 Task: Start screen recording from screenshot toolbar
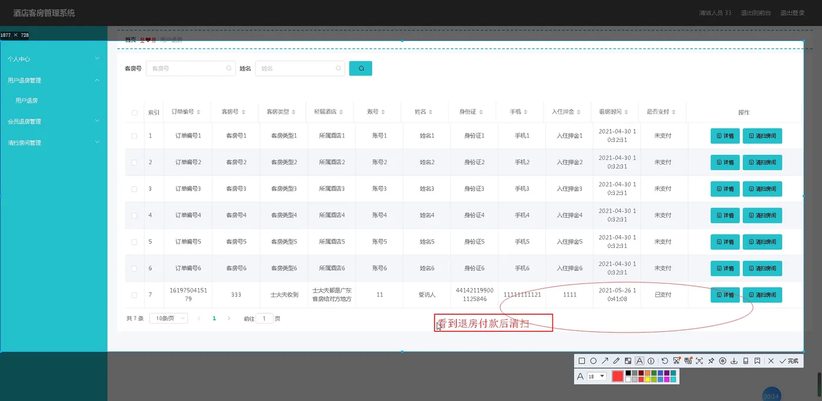pyautogui.click(x=723, y=361)
